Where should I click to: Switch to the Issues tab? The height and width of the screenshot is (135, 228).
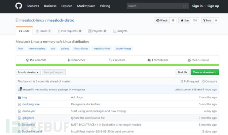pos(44,31)
